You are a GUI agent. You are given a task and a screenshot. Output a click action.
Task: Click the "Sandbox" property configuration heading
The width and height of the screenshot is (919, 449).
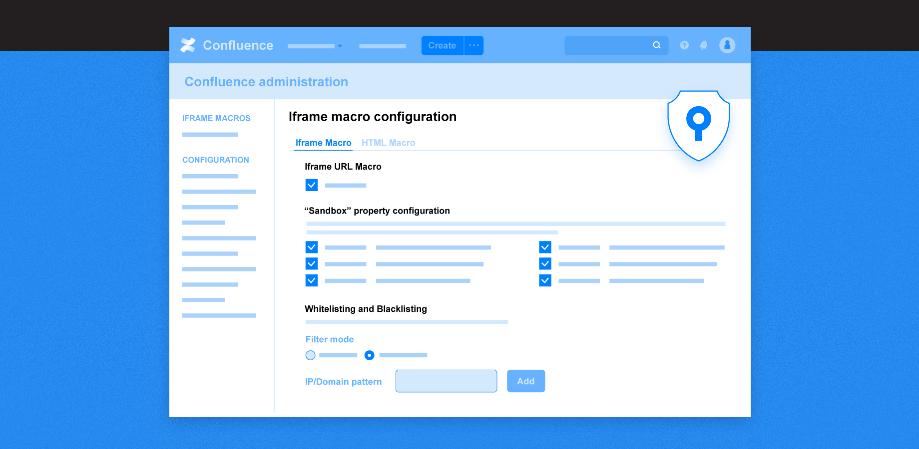(377, 211)
